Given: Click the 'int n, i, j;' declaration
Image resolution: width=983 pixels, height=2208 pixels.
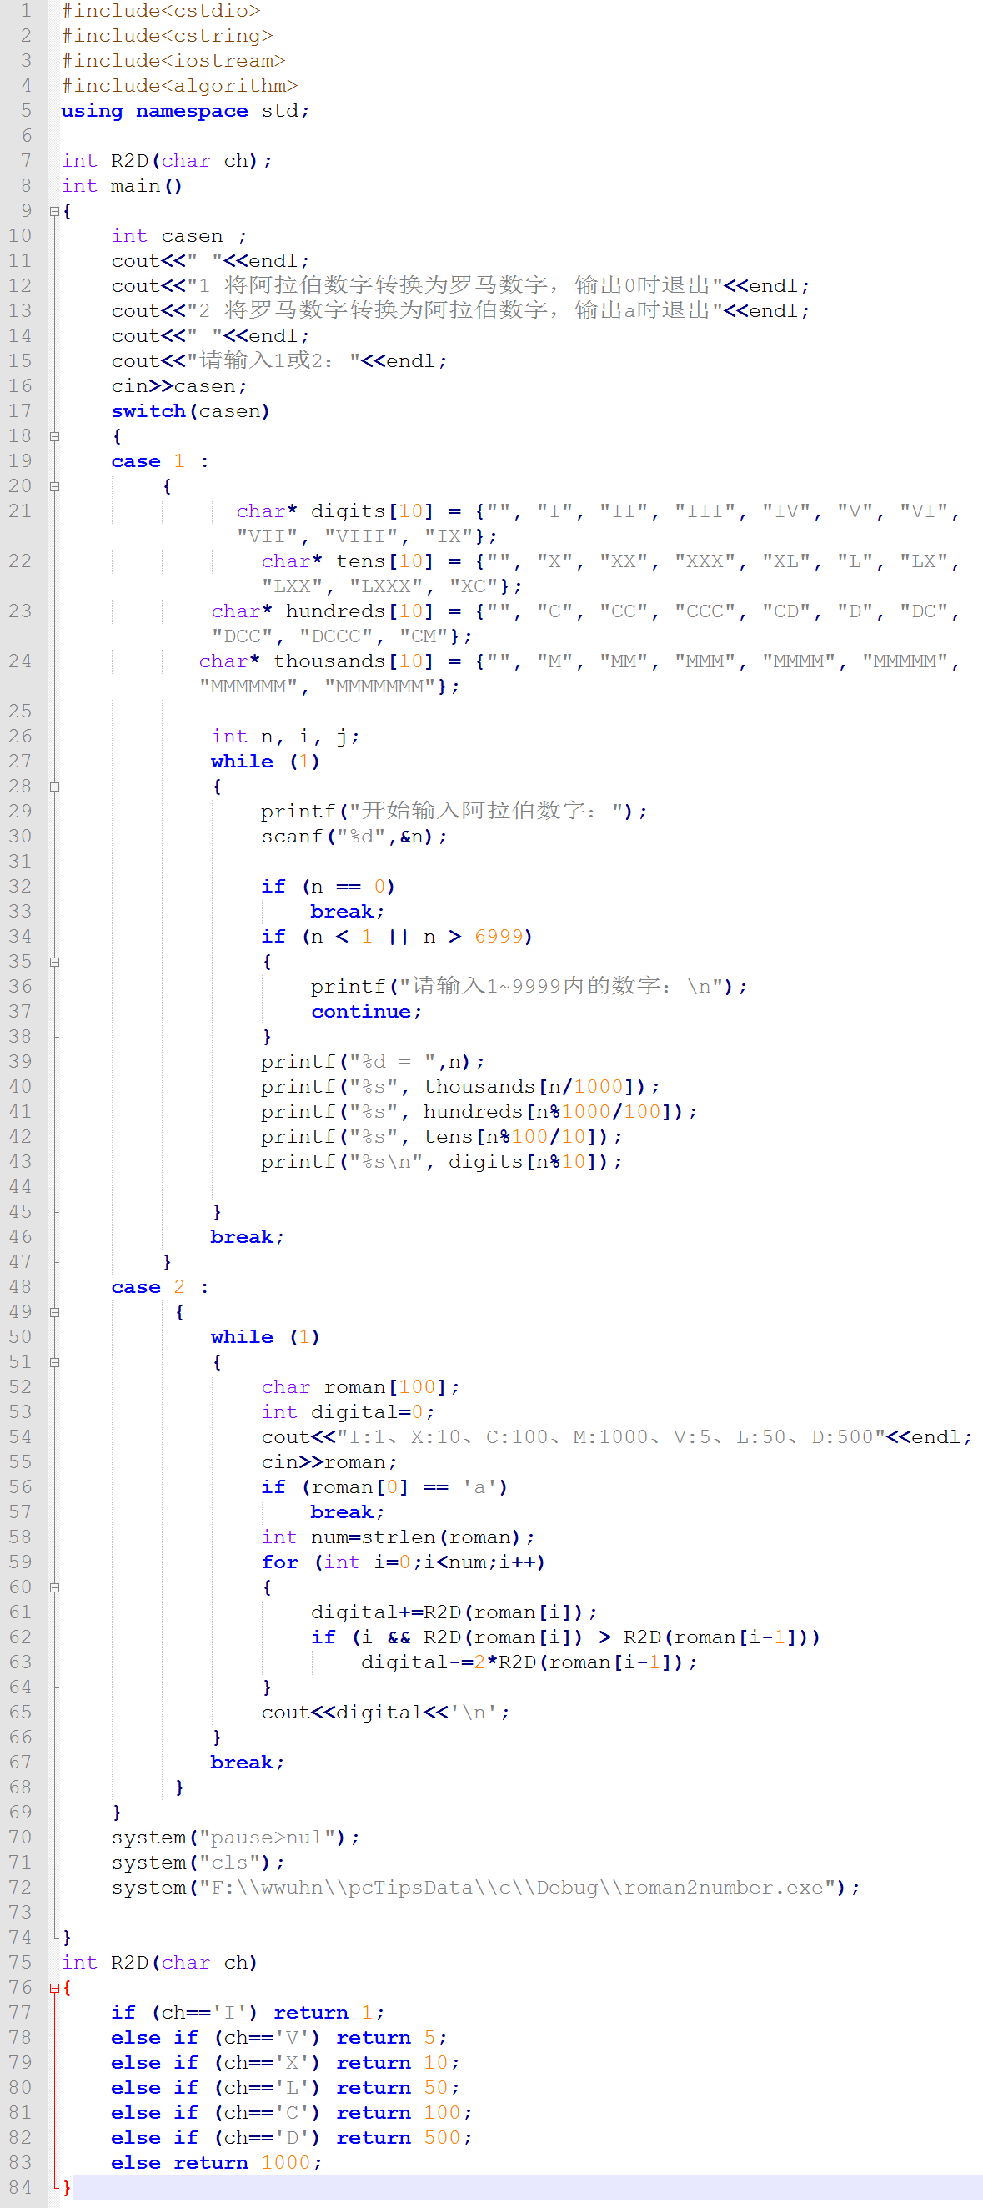Looking at the screenshot, I should tap(285, 737).
